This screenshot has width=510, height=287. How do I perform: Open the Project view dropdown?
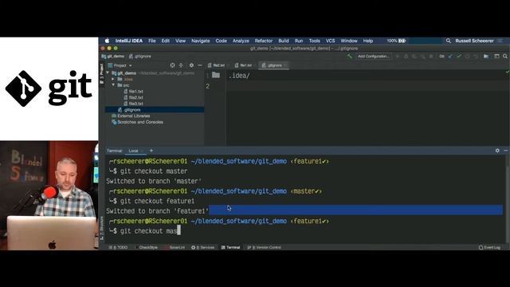click(x=120, y=65)
